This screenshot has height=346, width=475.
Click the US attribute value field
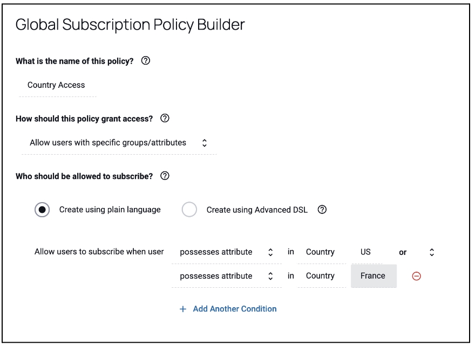[373, 252]
